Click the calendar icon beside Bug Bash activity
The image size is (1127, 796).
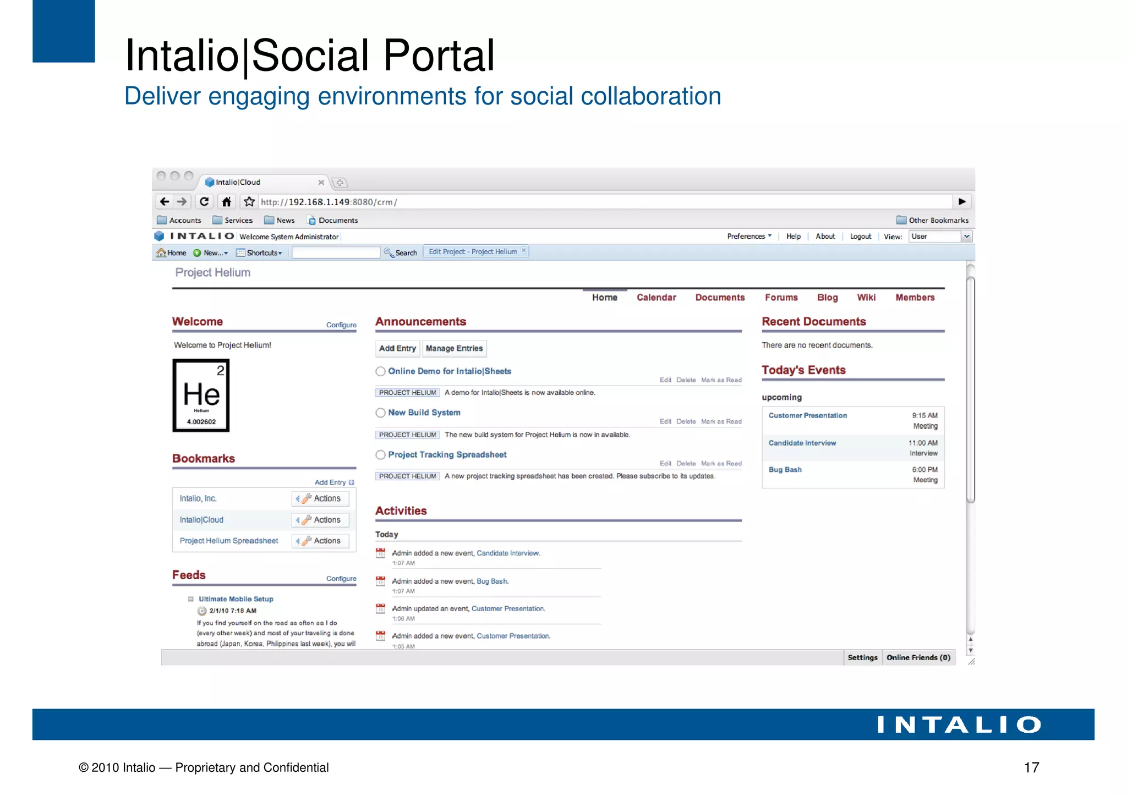tap(380, 581)
